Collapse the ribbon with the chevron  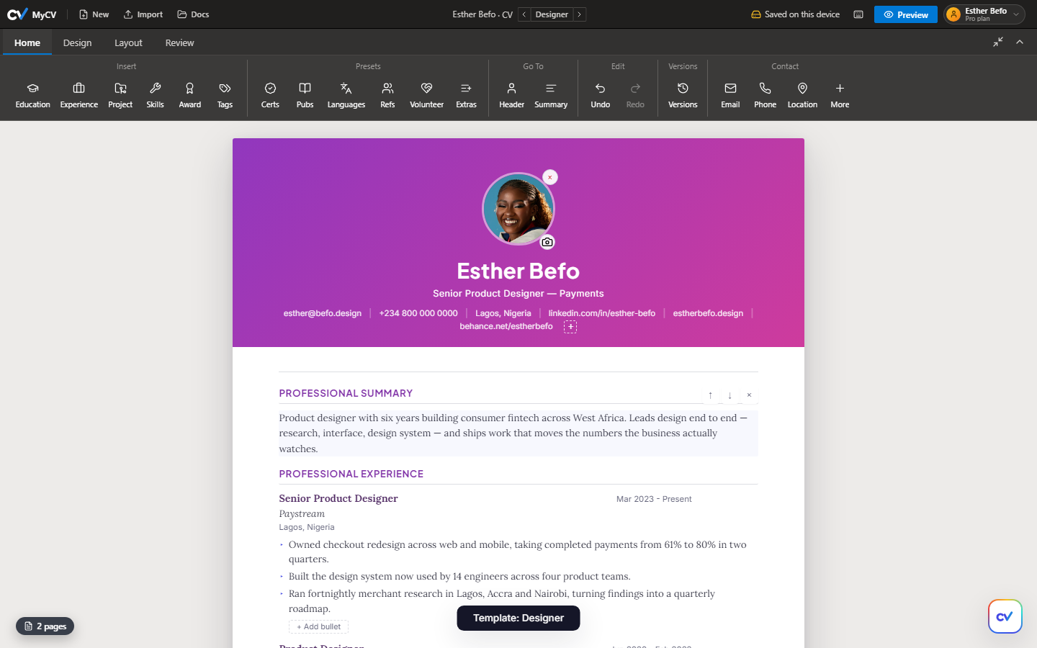[1020, 42]
